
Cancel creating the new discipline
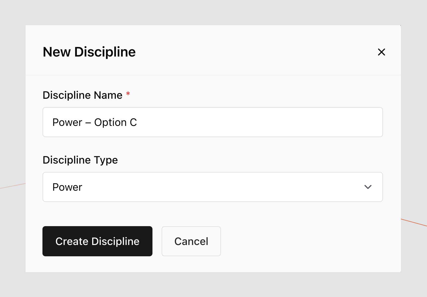tap(191, 241)
